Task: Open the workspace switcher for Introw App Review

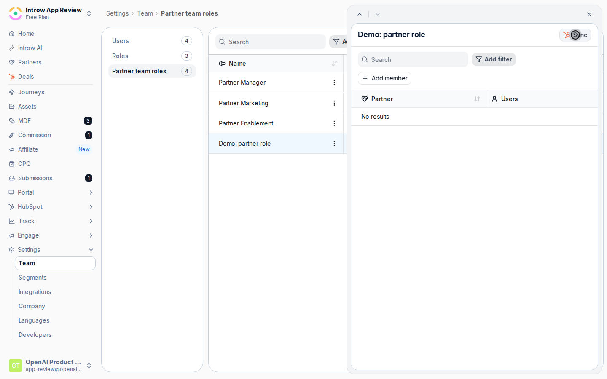Action: pos(89,13)
